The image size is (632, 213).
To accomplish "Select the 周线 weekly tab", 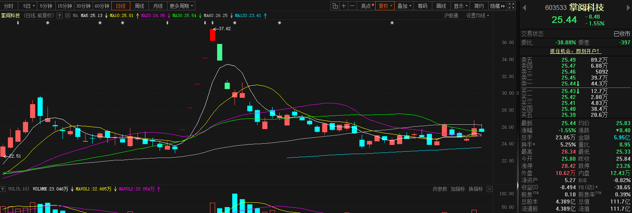I will 139,6.
